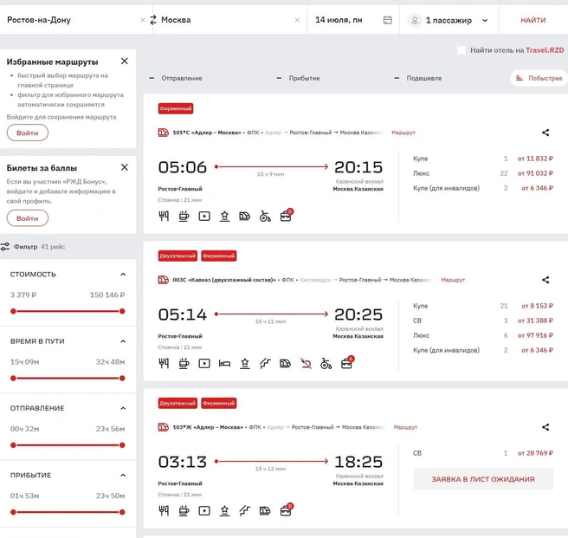
Task: Click the train icon next to 003С Кавказ
Action: (164, 280)
